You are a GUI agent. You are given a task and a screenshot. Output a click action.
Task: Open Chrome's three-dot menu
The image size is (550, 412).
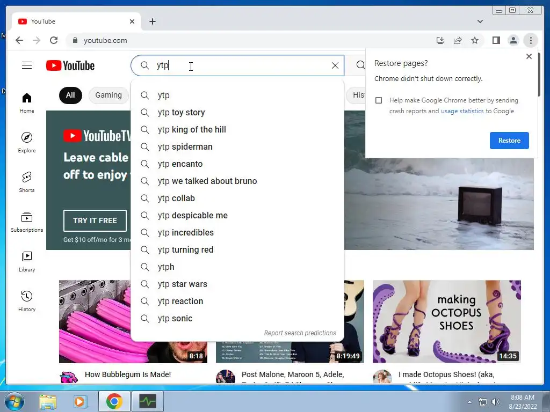(530, 40)
